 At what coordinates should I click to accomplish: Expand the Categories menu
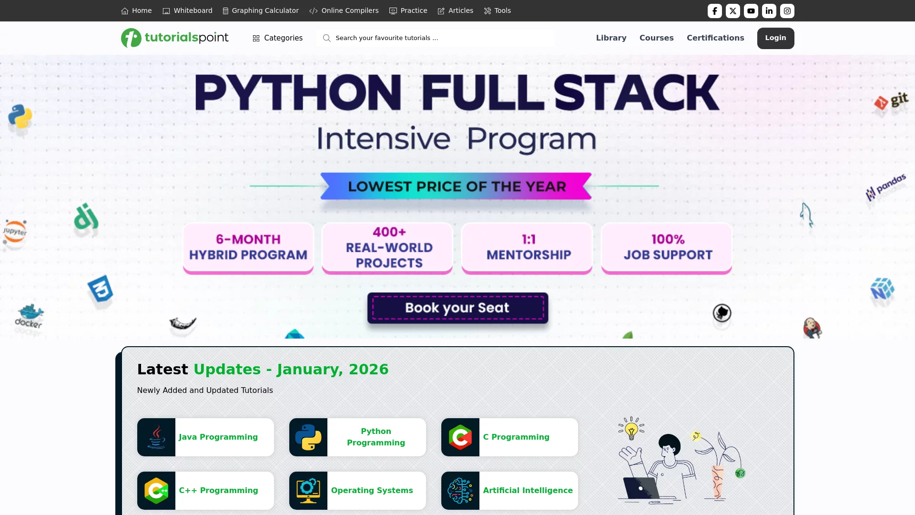(277, 38)
